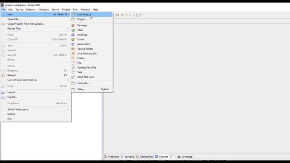Image resolution: width=290 pixels, height=163 pixels.
Task: Choose the Java Working Set entry label
Action: click(x=87, y=53)
